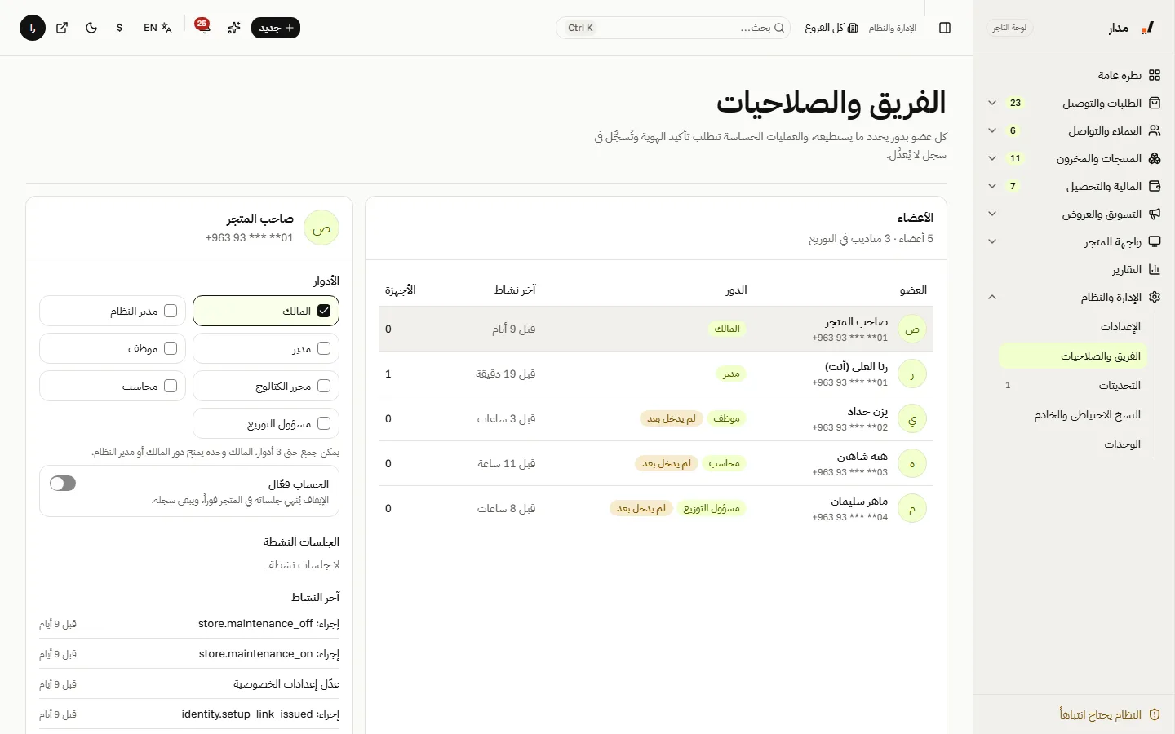This screenshot has width=1175, height=734.
Task: Toggle dark mode with the moon icon
Action: (x=91, y=28)
